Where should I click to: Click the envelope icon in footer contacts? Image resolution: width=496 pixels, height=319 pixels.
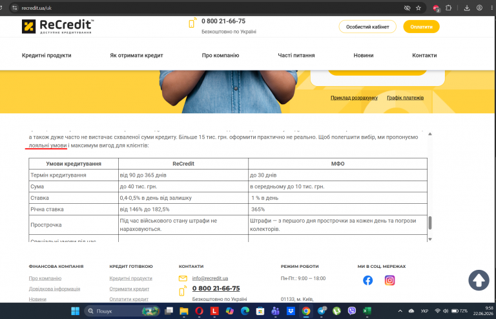tap(183, 278)
